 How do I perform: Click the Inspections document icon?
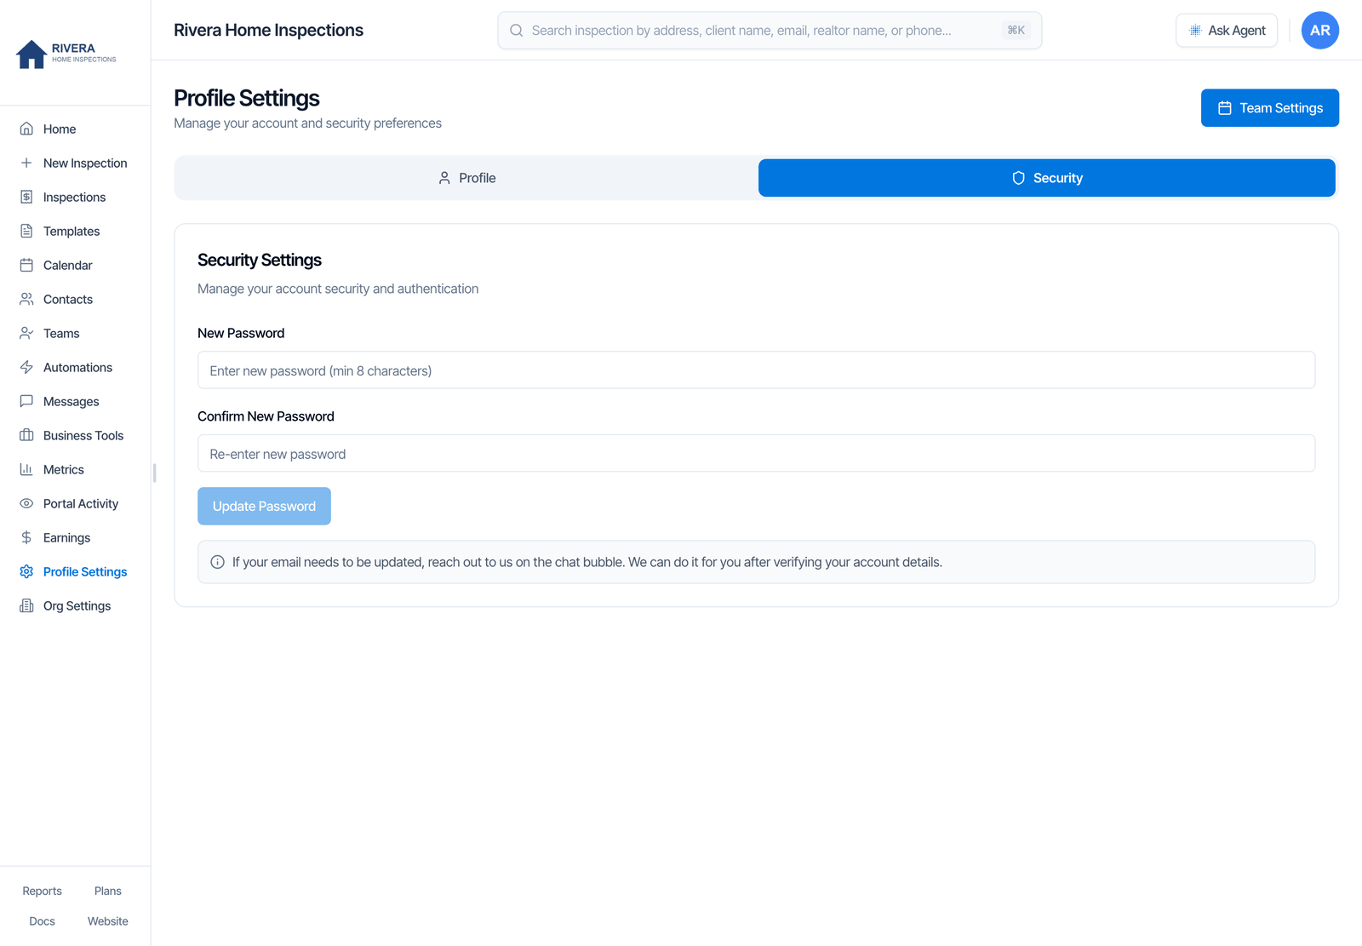26,197
